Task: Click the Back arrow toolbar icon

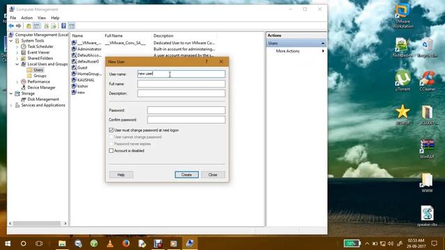Action: (11, 26)
